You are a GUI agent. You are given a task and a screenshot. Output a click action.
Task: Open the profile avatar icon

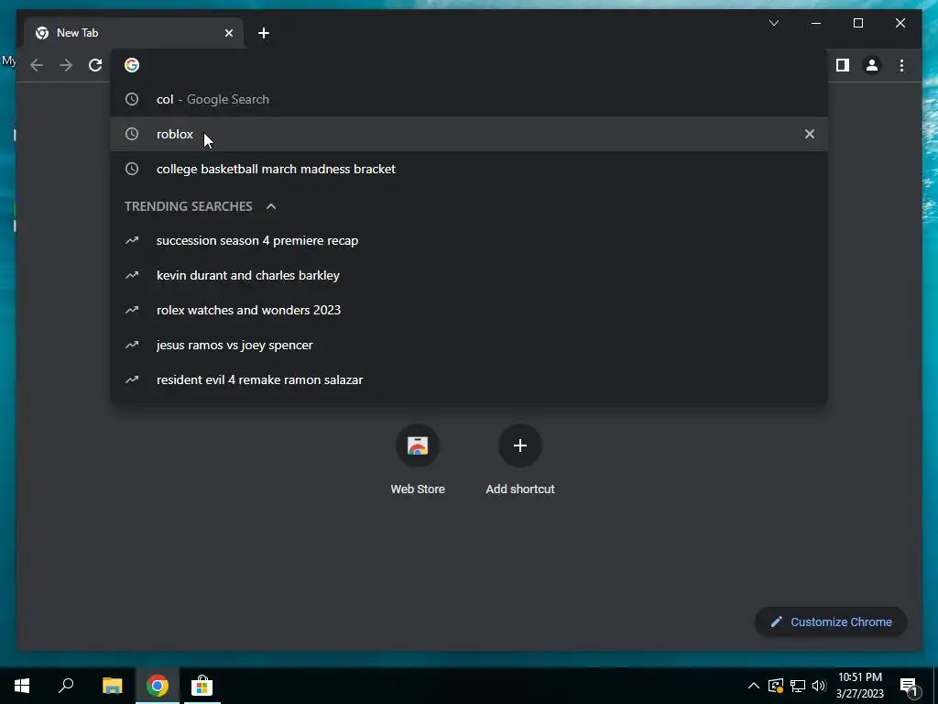[x=872, y=65]
